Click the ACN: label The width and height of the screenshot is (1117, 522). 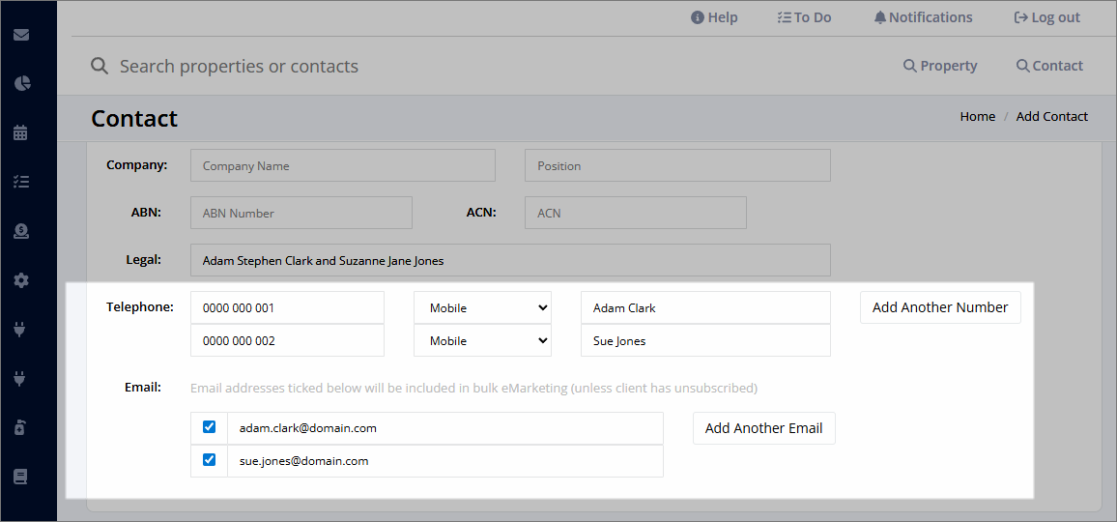pyautogui.click(x=481, y=212)
